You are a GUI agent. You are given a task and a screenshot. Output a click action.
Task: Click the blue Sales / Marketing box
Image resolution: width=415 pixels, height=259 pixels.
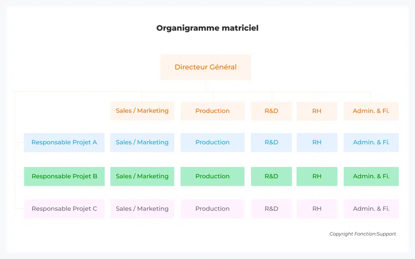[142, 142]
